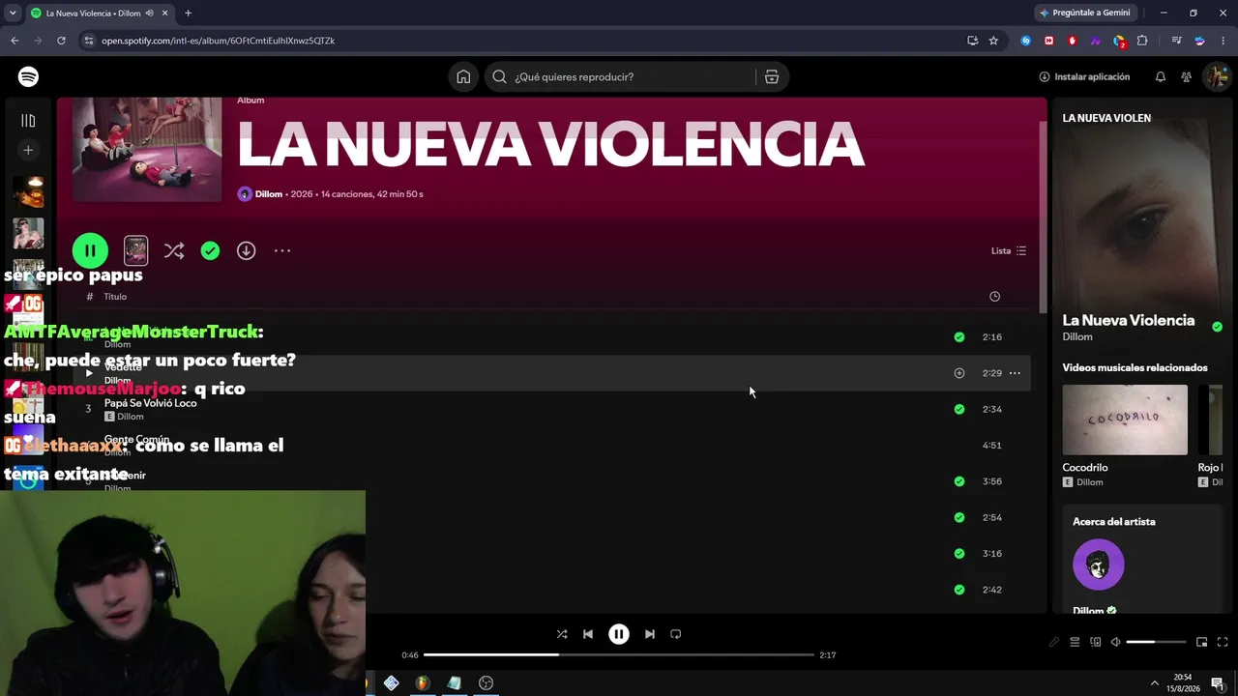Adjust the volume slider

tap(1156, 642)
